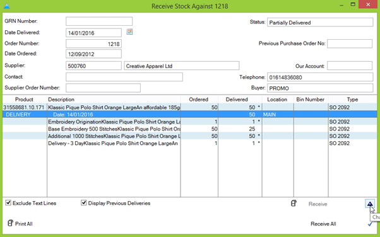The height and width of the screenshot is (237, 380).
Task: Click Date: 14/01/2016 in delivery row
Action: tap(73, 115)
